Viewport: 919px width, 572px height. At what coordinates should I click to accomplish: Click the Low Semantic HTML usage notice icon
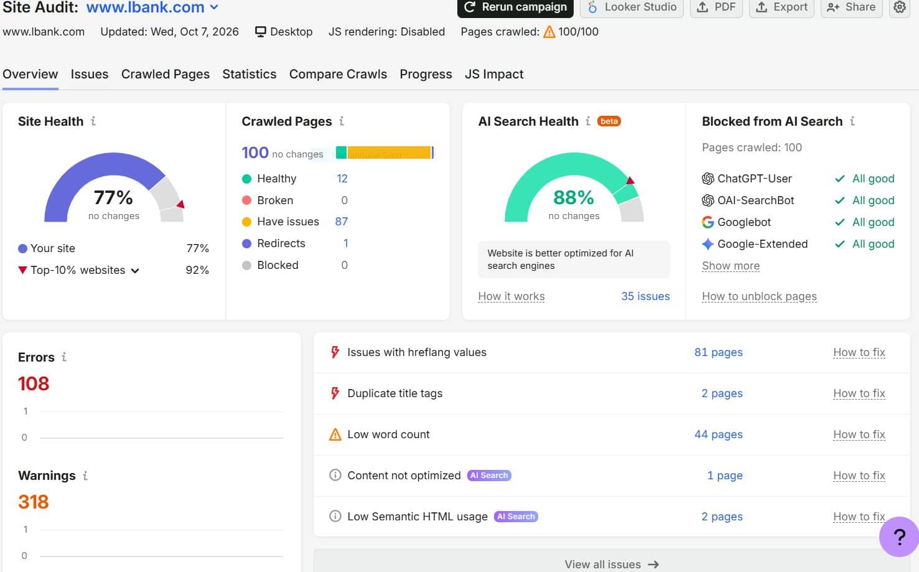point(335,517)
